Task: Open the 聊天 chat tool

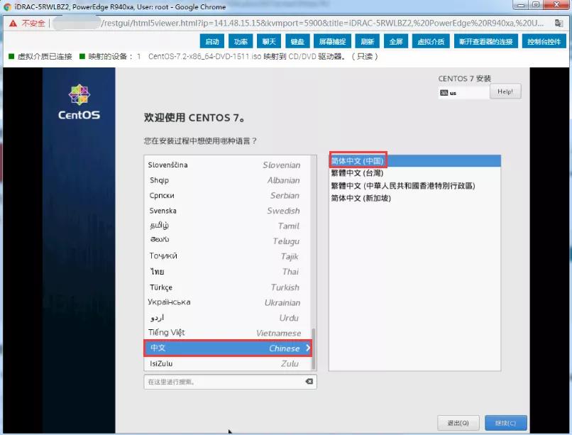Action: (x=268, y=41)
